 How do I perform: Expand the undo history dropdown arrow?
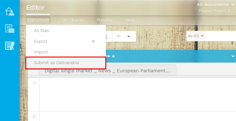coord(128,36)
